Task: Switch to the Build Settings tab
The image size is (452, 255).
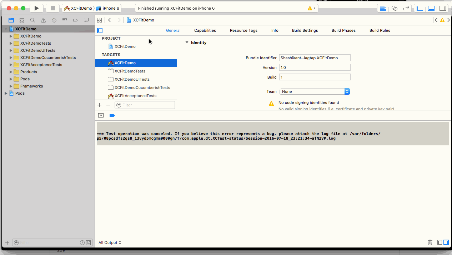Action: (x=305, y=30)
